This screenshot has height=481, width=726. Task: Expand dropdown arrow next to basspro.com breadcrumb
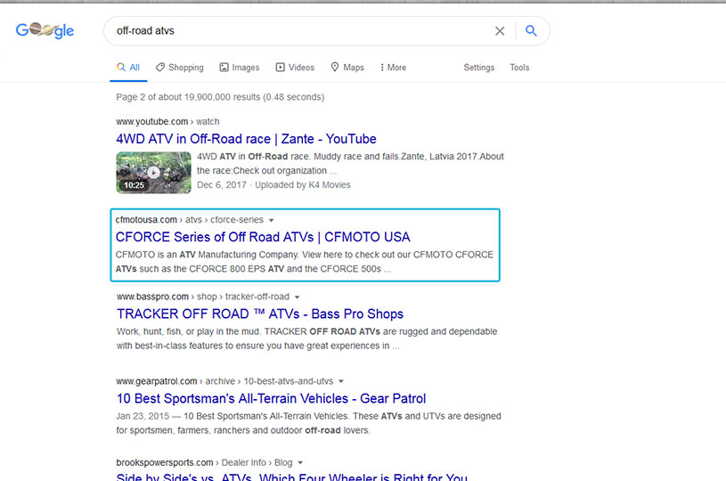pos(298,298)
